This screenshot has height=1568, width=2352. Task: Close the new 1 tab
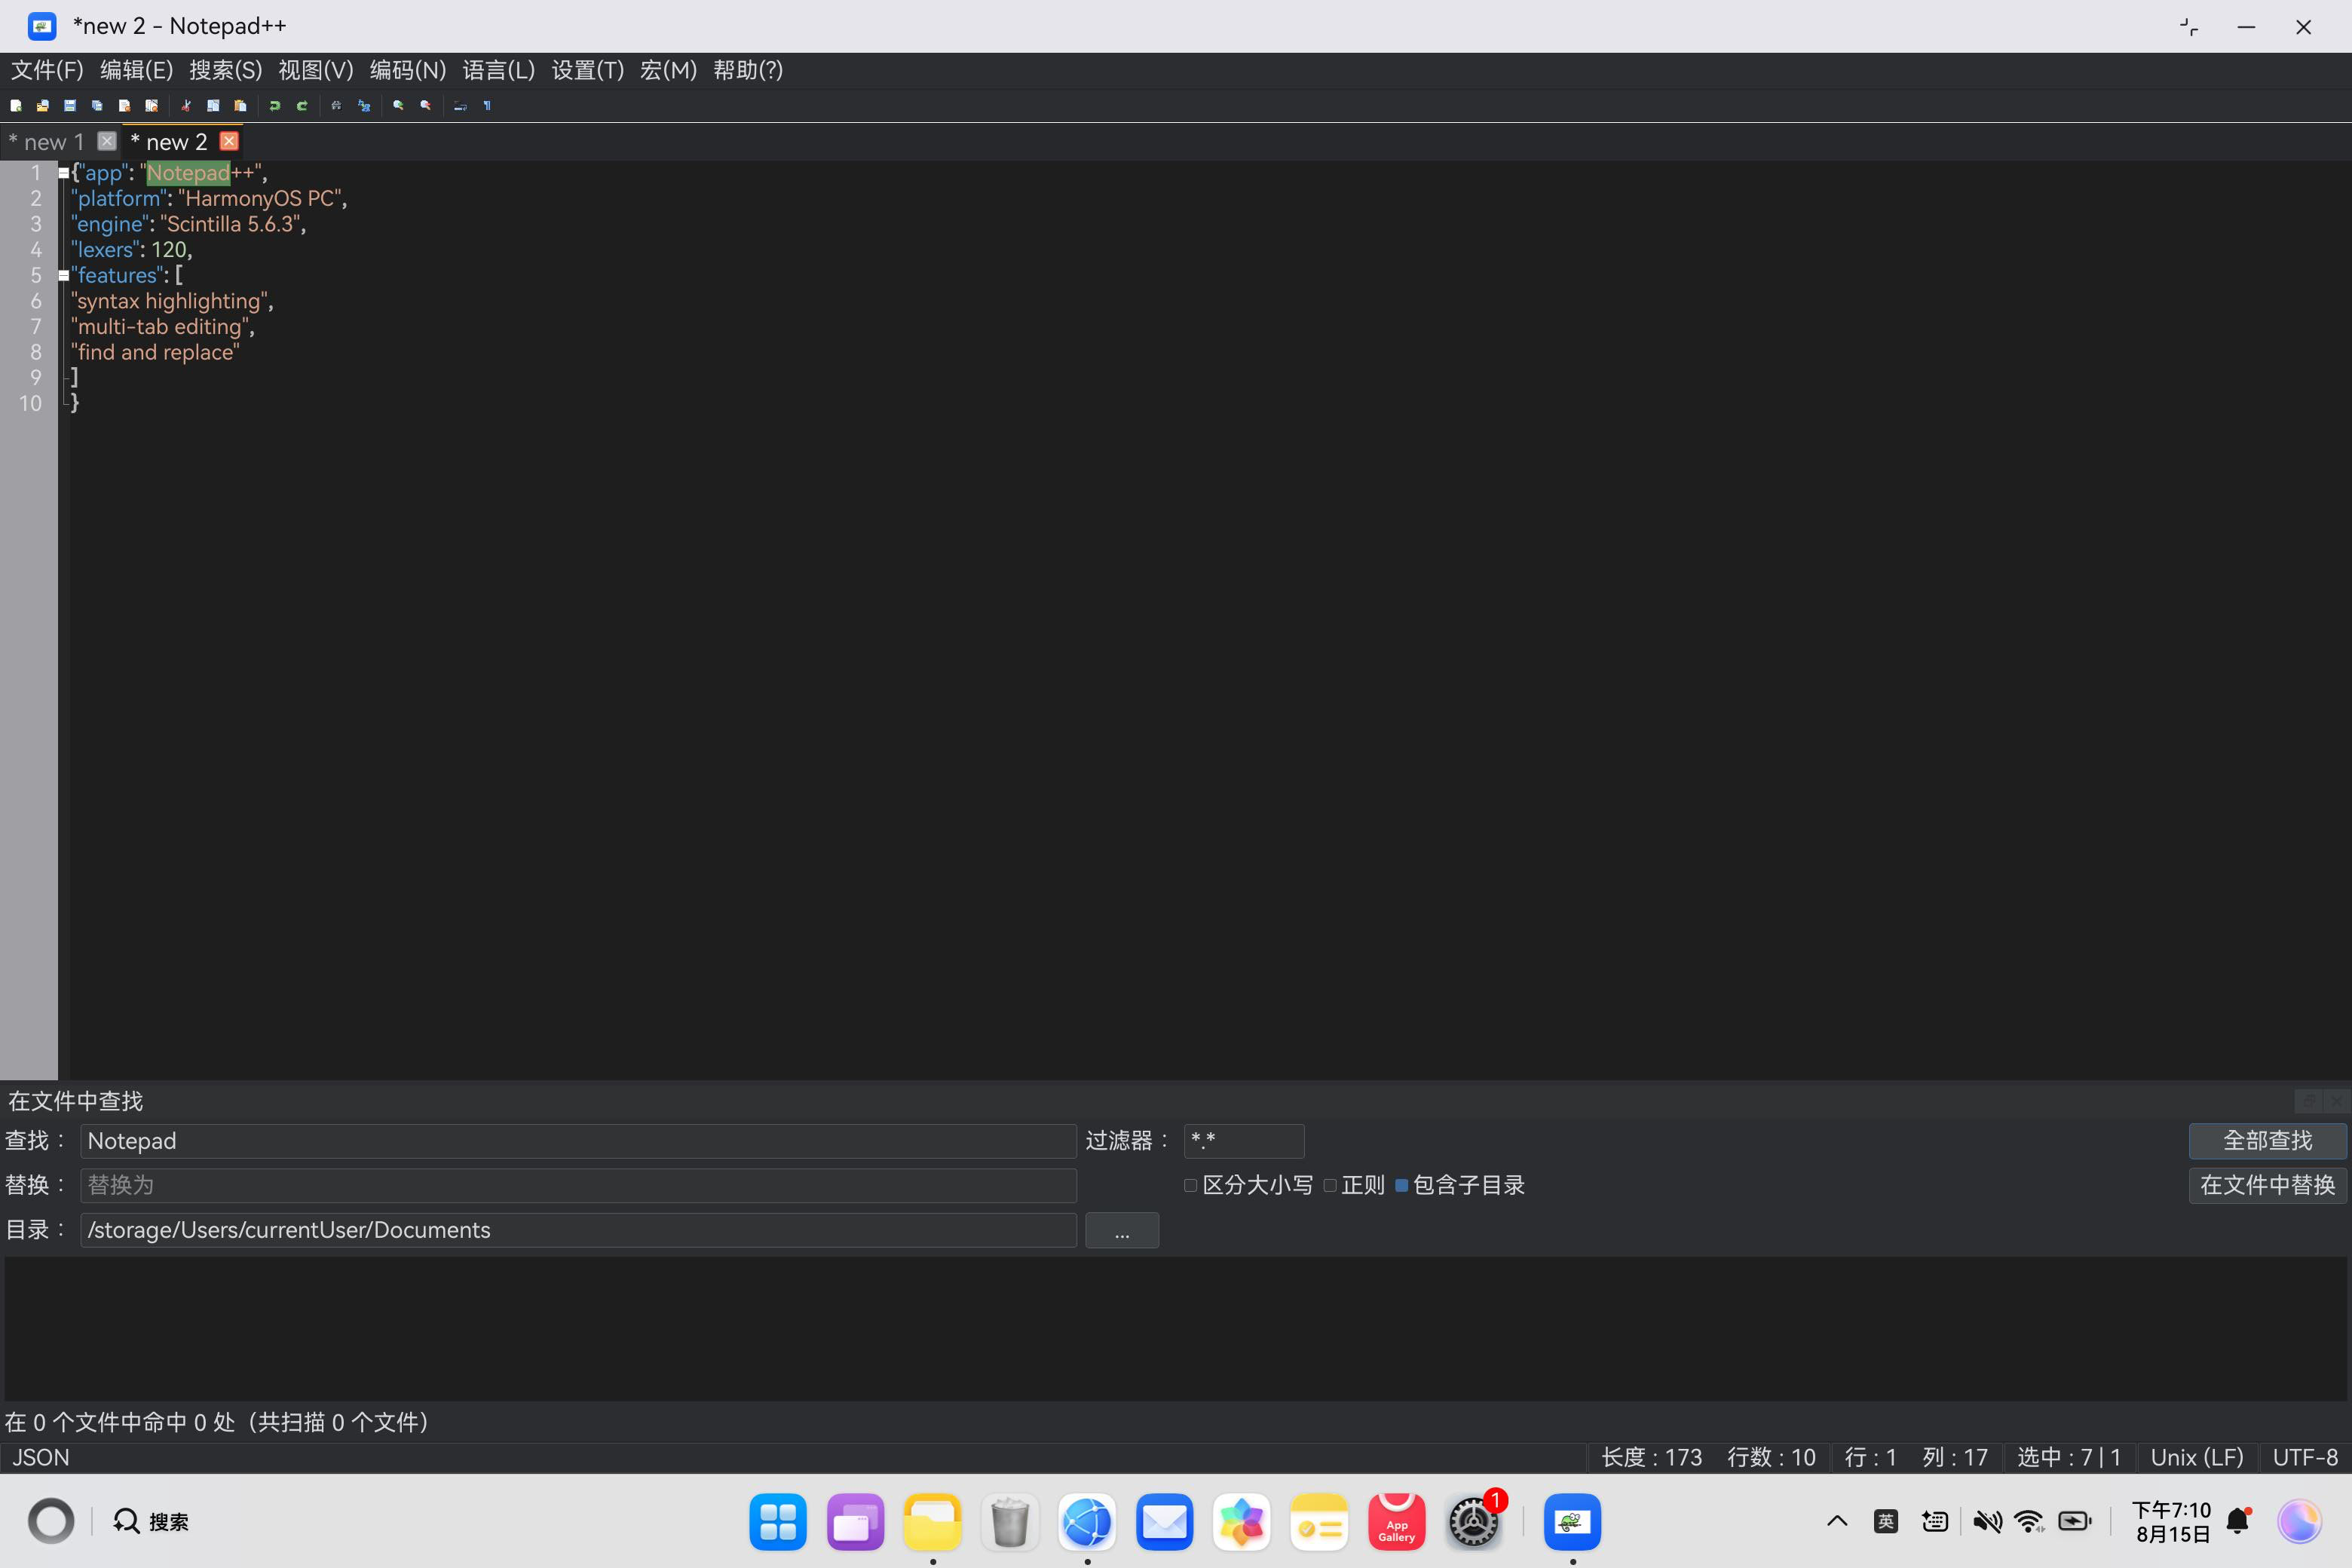point(107,141)
